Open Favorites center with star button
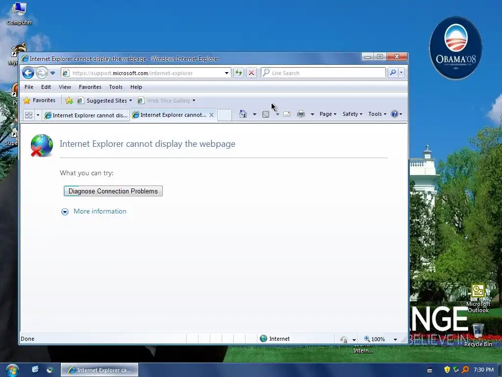Image resolution: width=502 pixels, height=377 pixels. 39,100
